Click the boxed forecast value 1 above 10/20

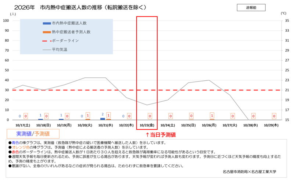[x=88, y=115]
